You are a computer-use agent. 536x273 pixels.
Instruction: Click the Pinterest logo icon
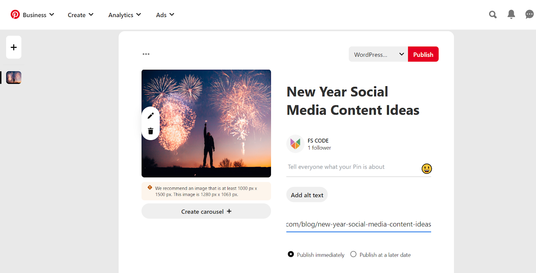(15, 14)
